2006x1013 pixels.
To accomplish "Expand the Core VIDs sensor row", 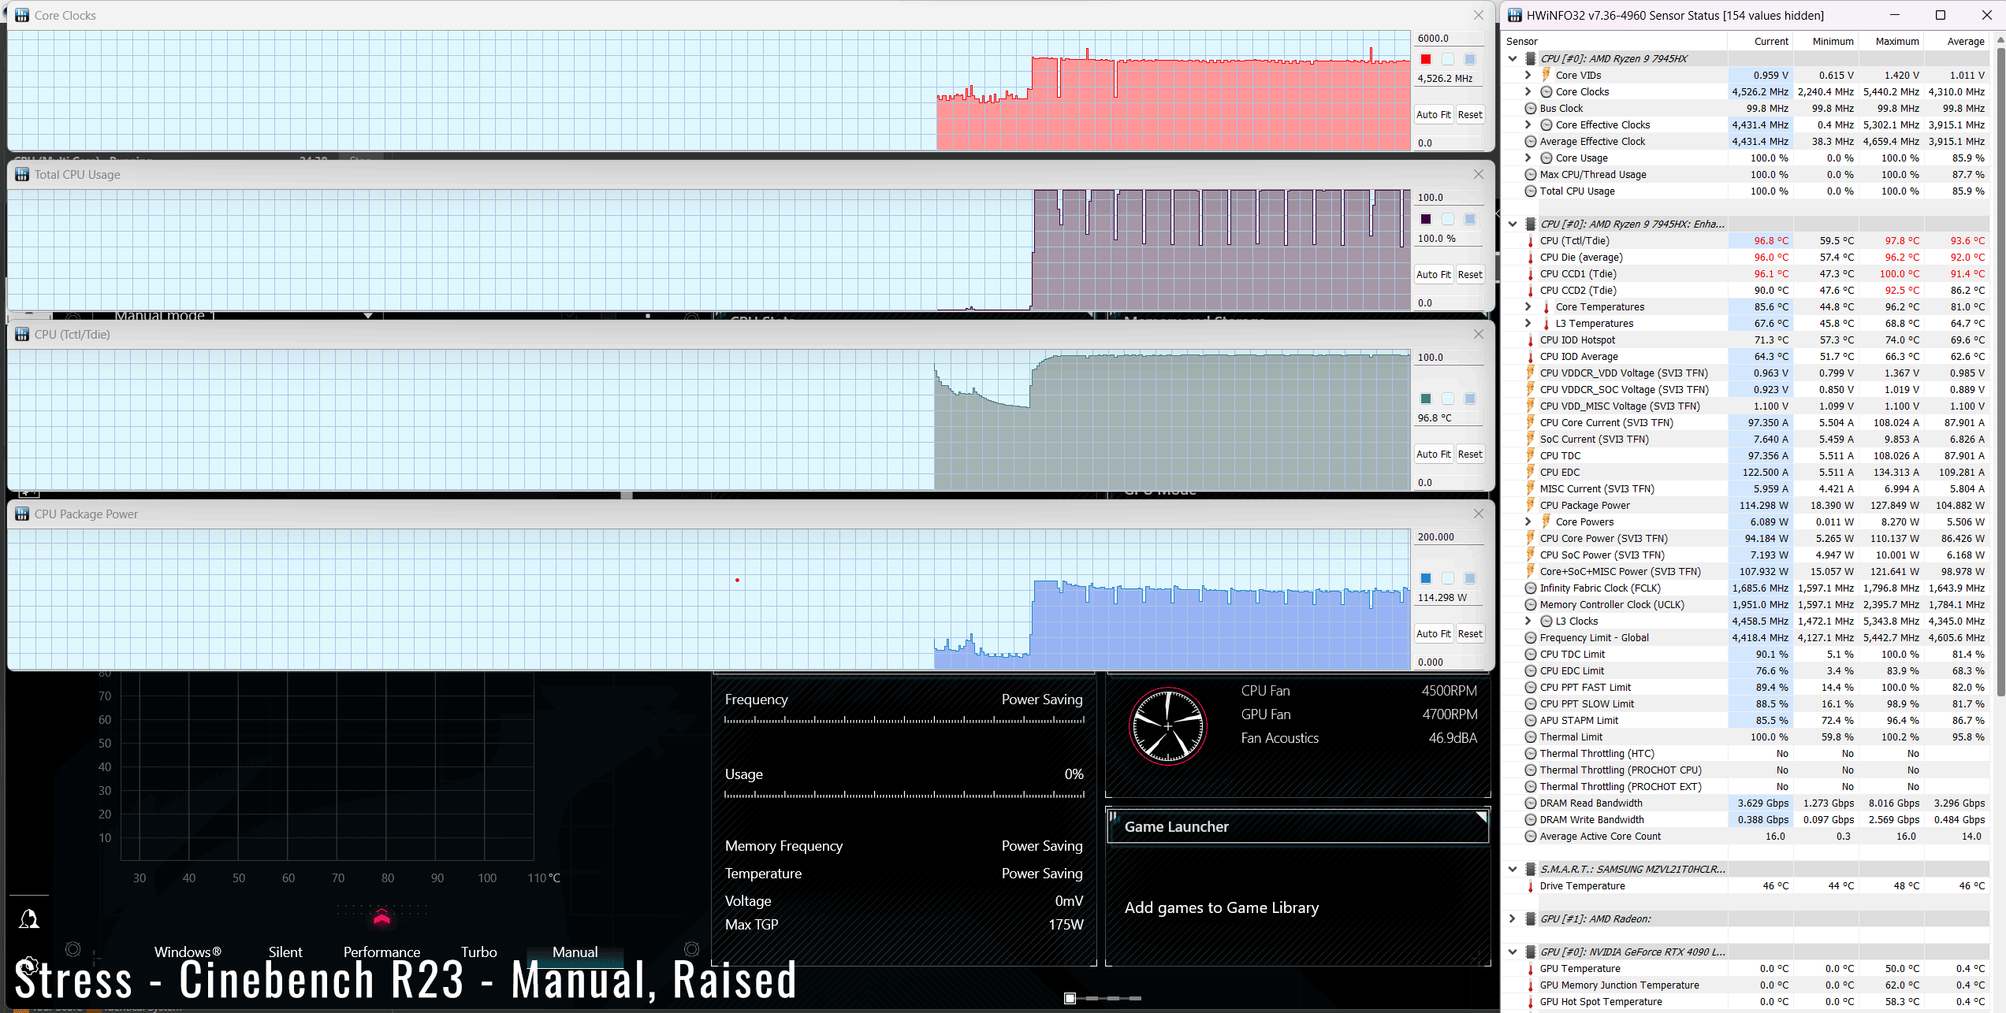I will click(x=1528, y=75).
